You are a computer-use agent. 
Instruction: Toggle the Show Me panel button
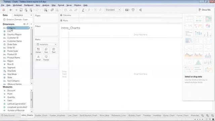point(205,10)
